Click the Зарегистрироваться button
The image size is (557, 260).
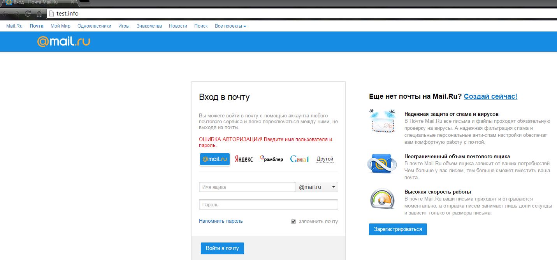click(x=398, y=229)
